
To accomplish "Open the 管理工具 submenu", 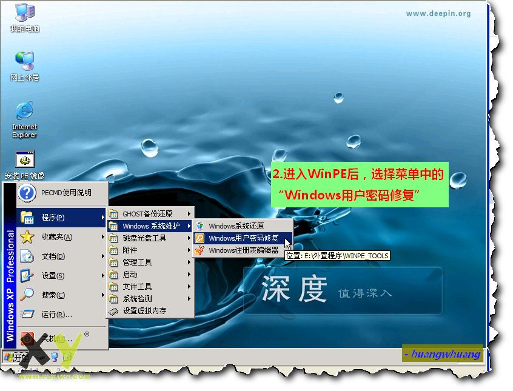I will [x=150, y=262].
